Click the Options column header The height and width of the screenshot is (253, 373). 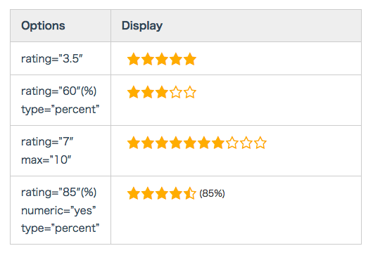click(43, 26)
